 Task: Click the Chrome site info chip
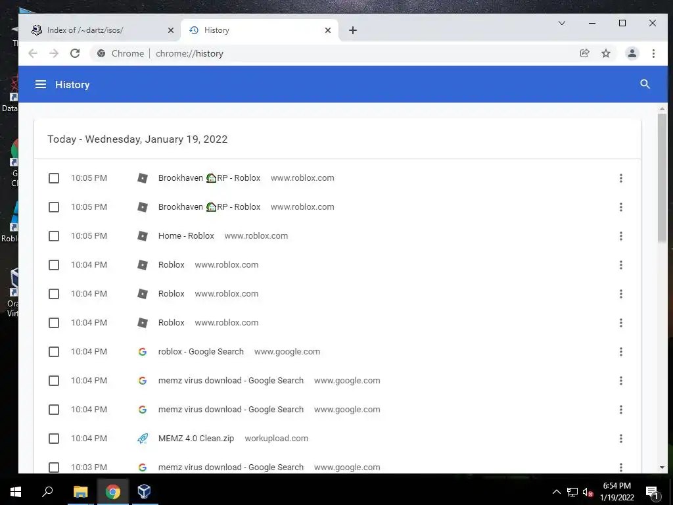click(x=121, y=53)
